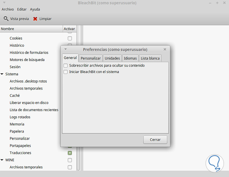The height and width of the screenshot is (177, 229).
Task: Tick the WINE group checkbox
Action: [70, 160]
